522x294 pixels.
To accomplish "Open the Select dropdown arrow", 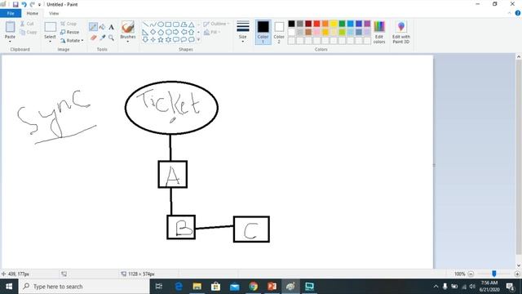I will tap(51, 42).
